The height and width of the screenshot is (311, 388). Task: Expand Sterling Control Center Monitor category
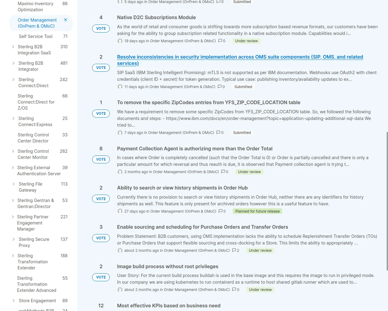pos(13,151)
